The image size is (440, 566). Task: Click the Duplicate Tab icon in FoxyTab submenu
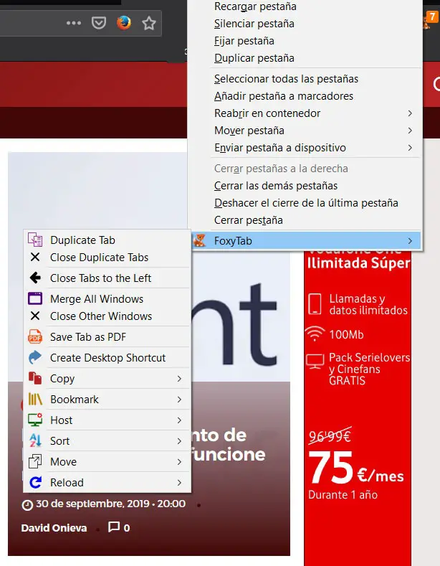pyautogui.click(x=35, y=240)
